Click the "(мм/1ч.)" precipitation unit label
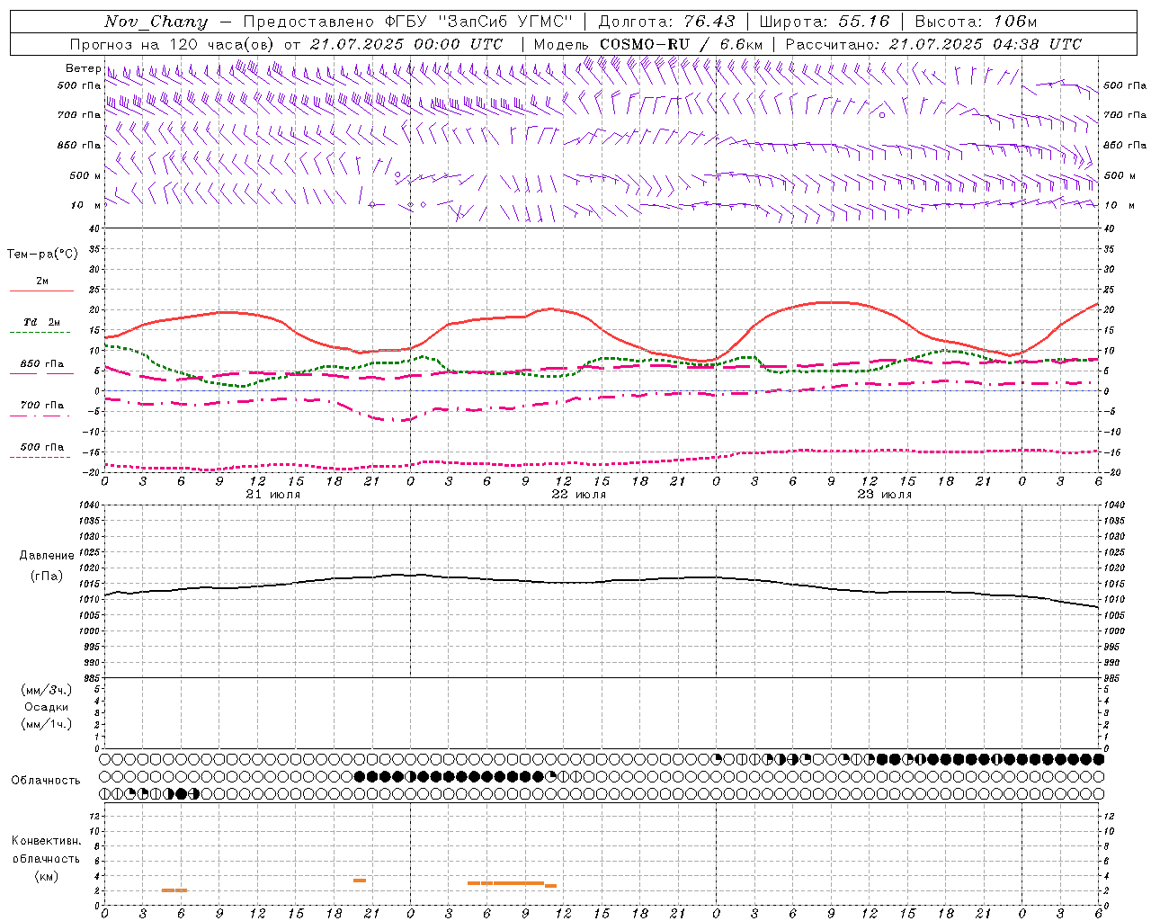This screenshot has height=921, width=1151. tap(47, 724)
